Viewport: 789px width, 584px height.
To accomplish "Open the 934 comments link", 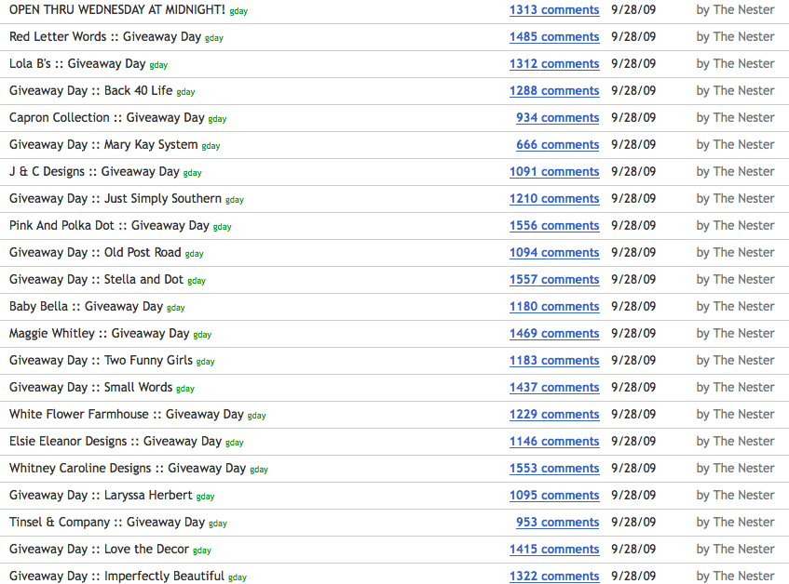I will tap(558, 117).
